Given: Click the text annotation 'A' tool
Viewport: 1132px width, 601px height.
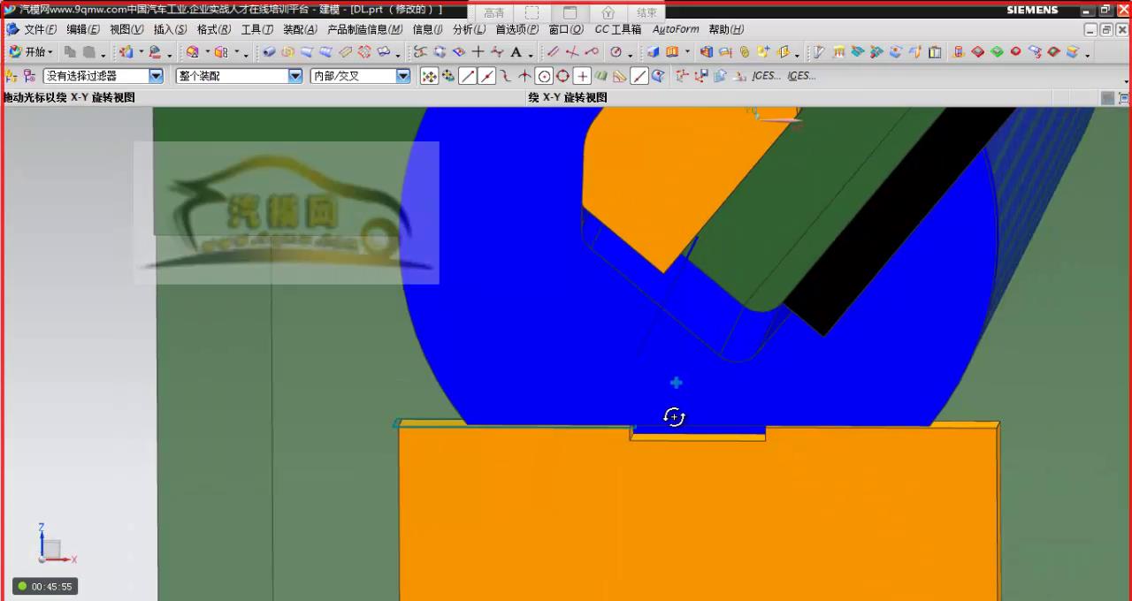Looking at the screenshot, I should [x=516, y=52].
